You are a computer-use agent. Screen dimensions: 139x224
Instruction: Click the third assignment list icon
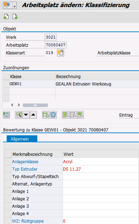click(x=80, y=115)
